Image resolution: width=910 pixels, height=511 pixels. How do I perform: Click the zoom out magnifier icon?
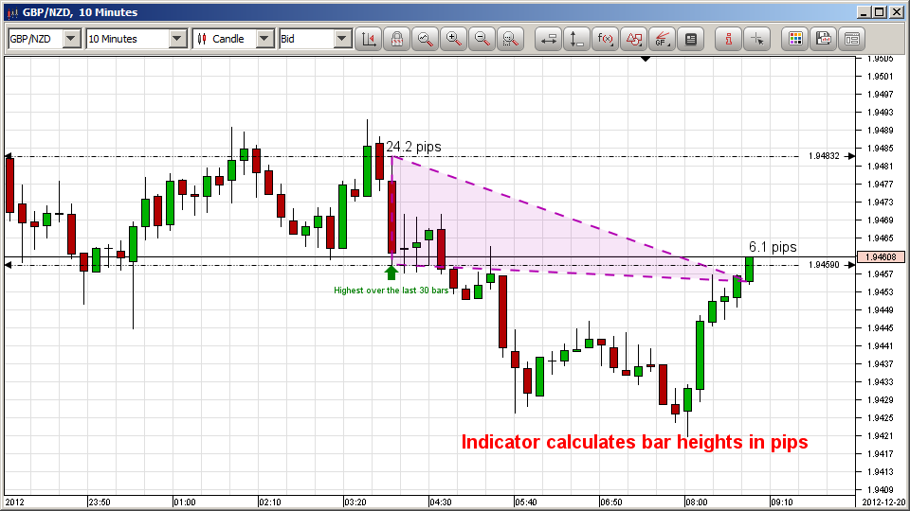pos(482,39)
